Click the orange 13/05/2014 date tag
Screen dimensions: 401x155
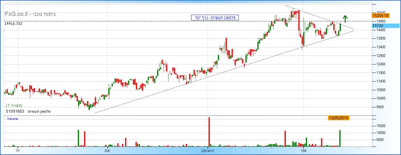338,118
